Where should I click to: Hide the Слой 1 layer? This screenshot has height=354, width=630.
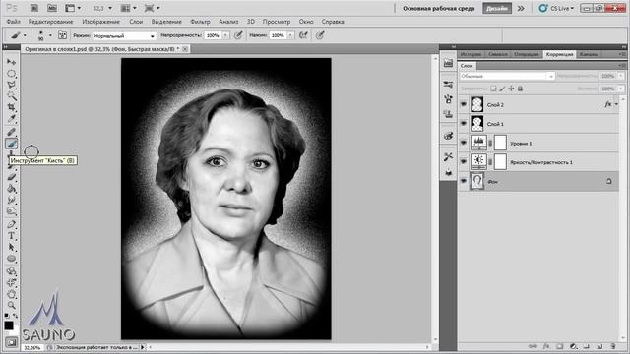[464, 124]
